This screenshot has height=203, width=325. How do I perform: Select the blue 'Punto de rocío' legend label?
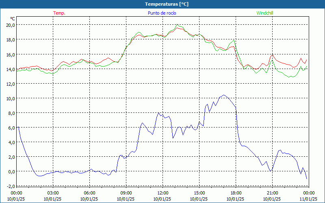click(162, 13)
